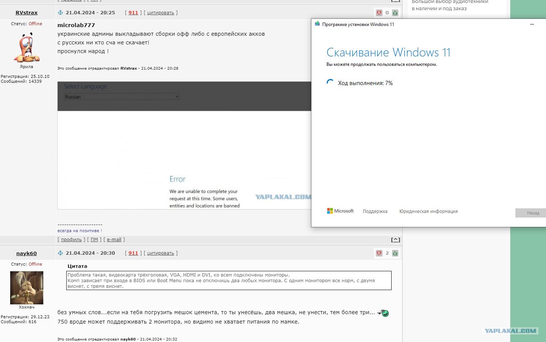Click RVstrax's signature 'всегда на позитиве !'
The width and height of the screenshot is (546, 342).
pyautogui.click(x=80, y=231)
